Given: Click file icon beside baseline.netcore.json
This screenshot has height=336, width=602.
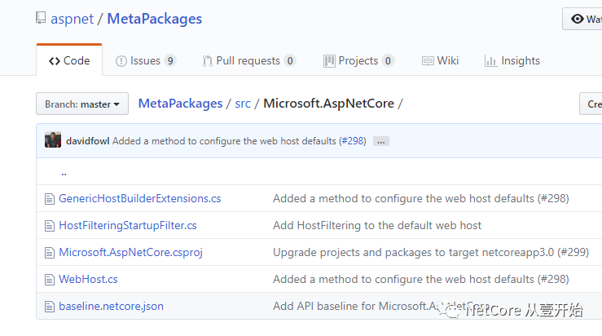Looking at the screenshot, I should (x=49, y=306).
